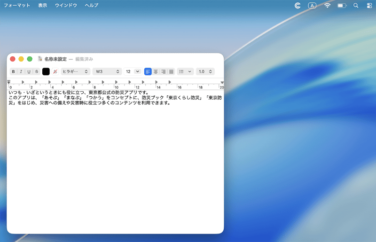Open the 表示 menu
This screenshot has width=376, height=242.
tap(42, 5)
